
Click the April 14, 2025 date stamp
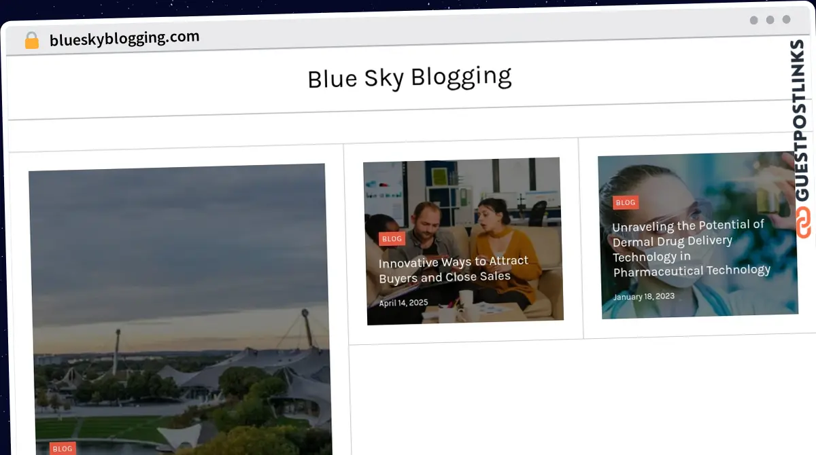(404, 302)
